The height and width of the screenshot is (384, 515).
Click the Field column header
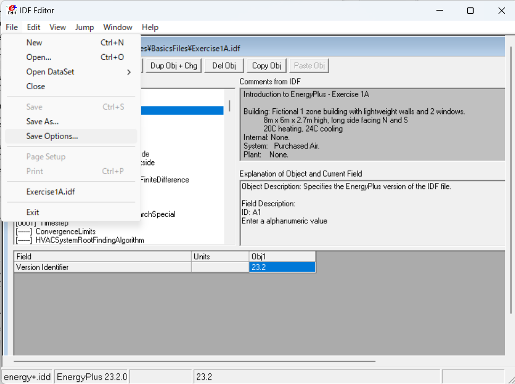pyautogui.click(x=103, y=256)
